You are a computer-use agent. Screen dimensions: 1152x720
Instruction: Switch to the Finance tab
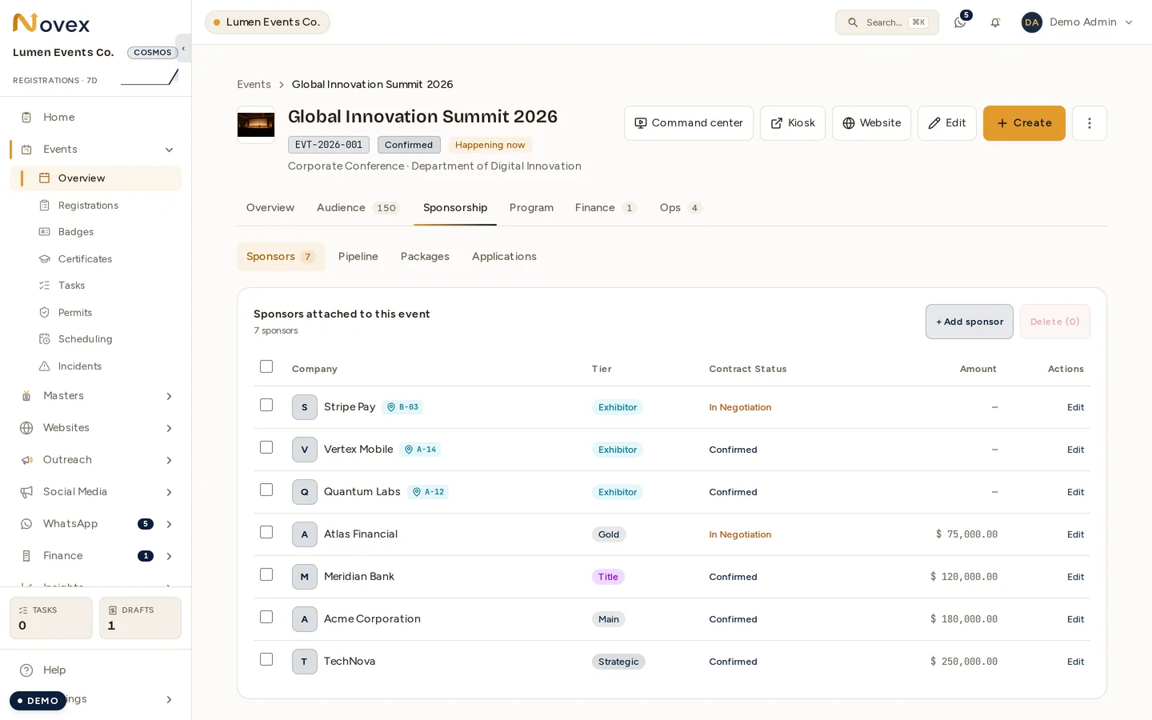tap(606, 208)
